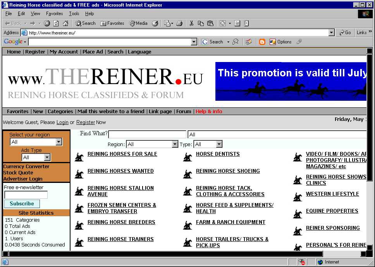Click the Google toolbar Options button

point(280,42)
